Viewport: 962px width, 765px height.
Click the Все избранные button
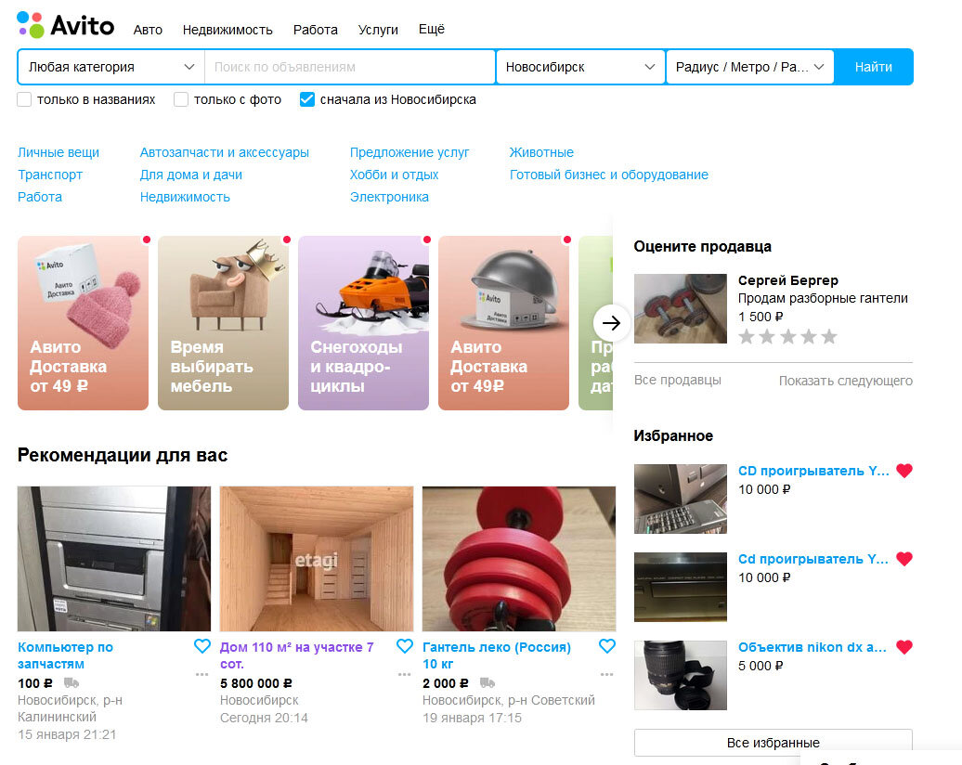click(773, 743)
